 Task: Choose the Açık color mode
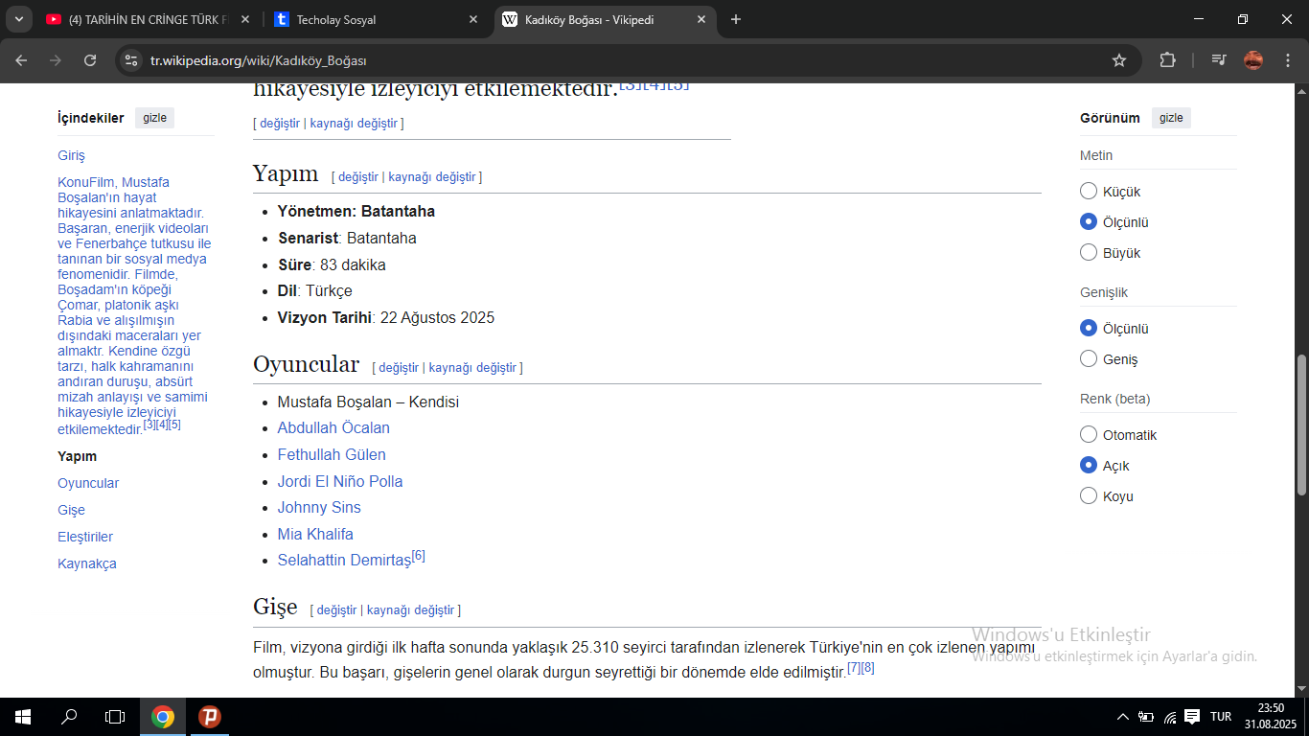(1089, 465)
